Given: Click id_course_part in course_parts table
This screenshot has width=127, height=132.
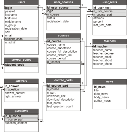Looking at the screenshot, I should point(63,86).
